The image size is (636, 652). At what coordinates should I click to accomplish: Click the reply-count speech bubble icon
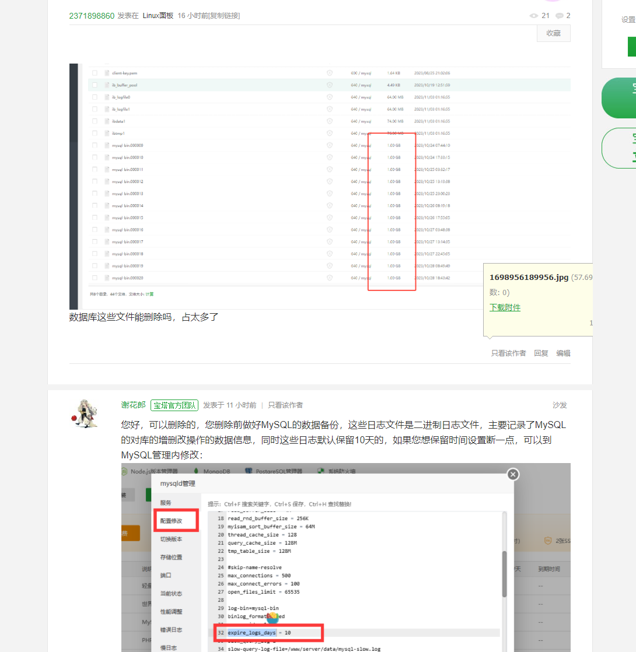pyautogui.click(x=560, y=16)
